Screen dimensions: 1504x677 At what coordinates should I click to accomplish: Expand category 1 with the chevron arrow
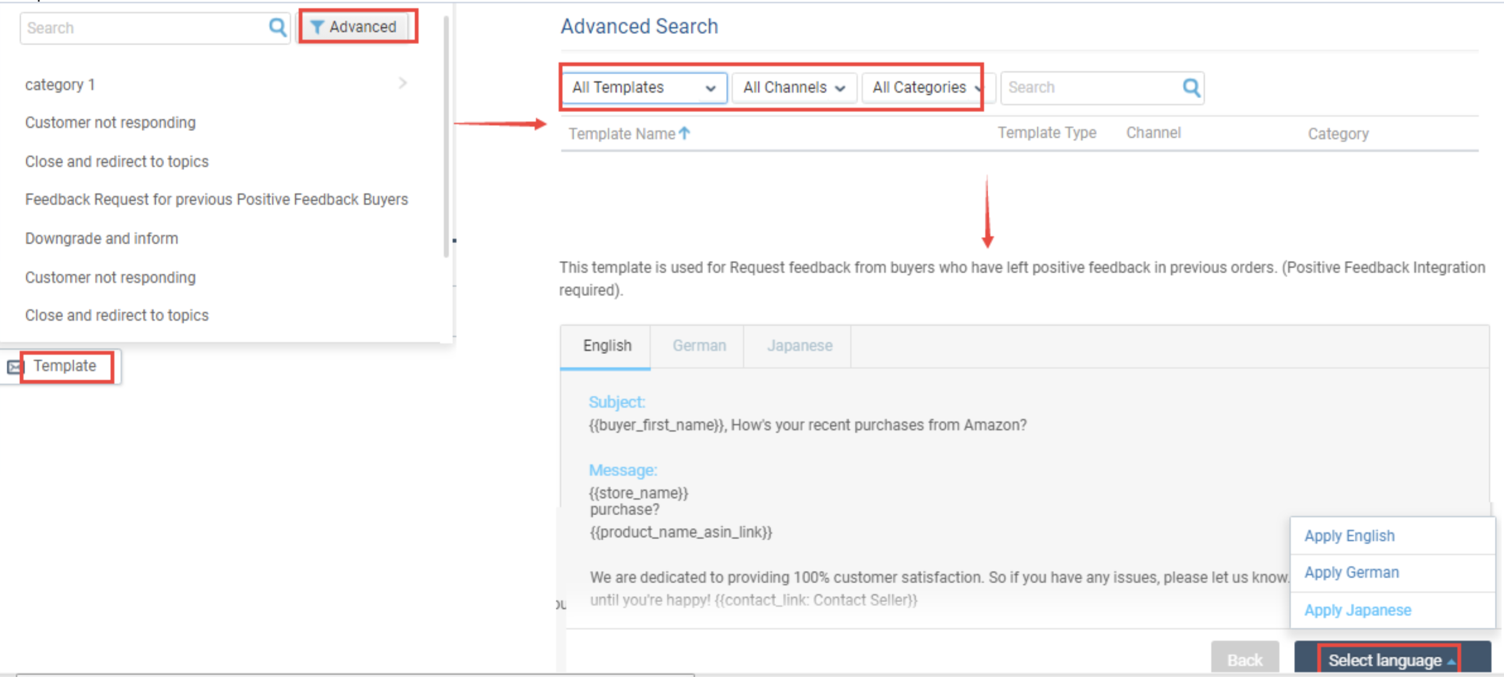pos(403,83)
